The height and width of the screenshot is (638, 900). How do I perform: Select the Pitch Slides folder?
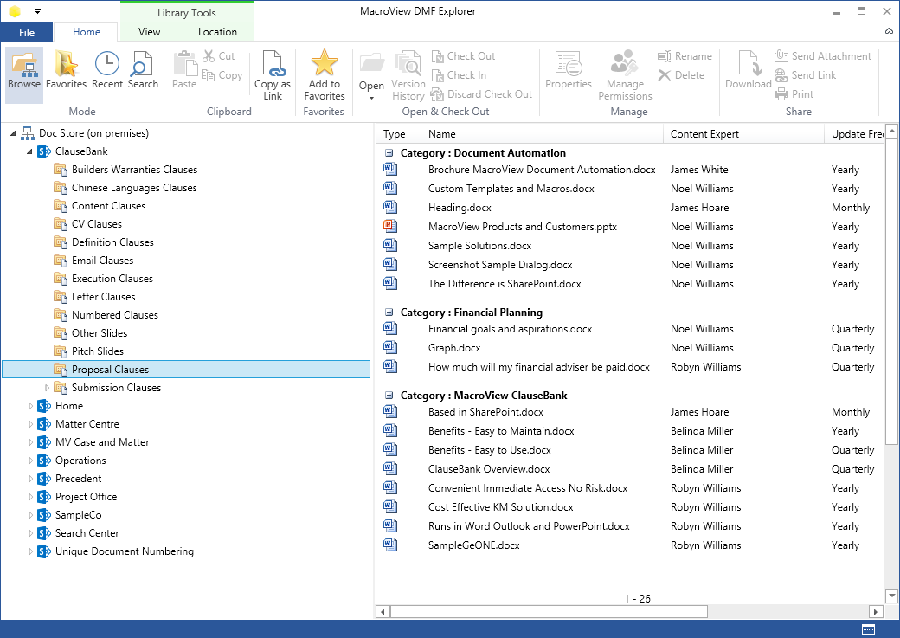pos(98,351)
